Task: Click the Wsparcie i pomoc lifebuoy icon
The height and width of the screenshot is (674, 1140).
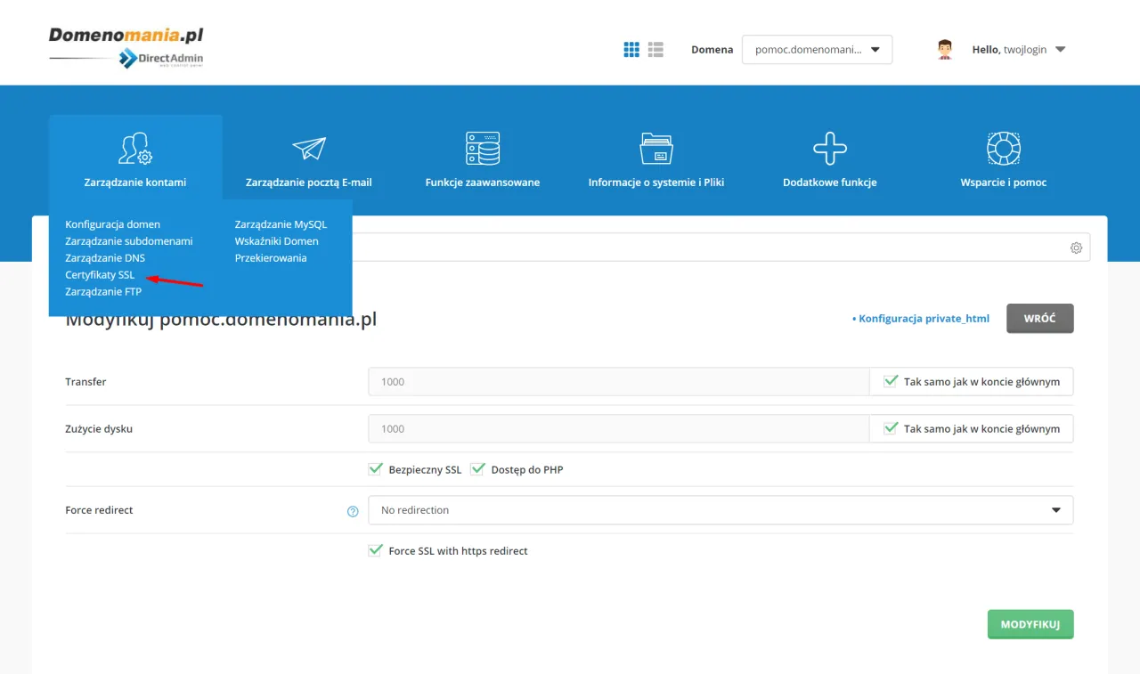Action: (x=1003, y=148)
